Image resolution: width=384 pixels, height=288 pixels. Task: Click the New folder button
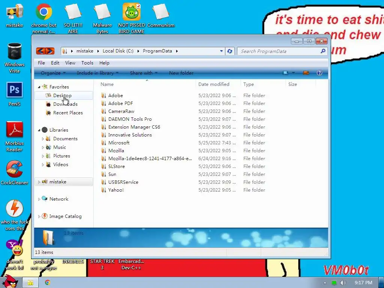(x=181, y=73)
